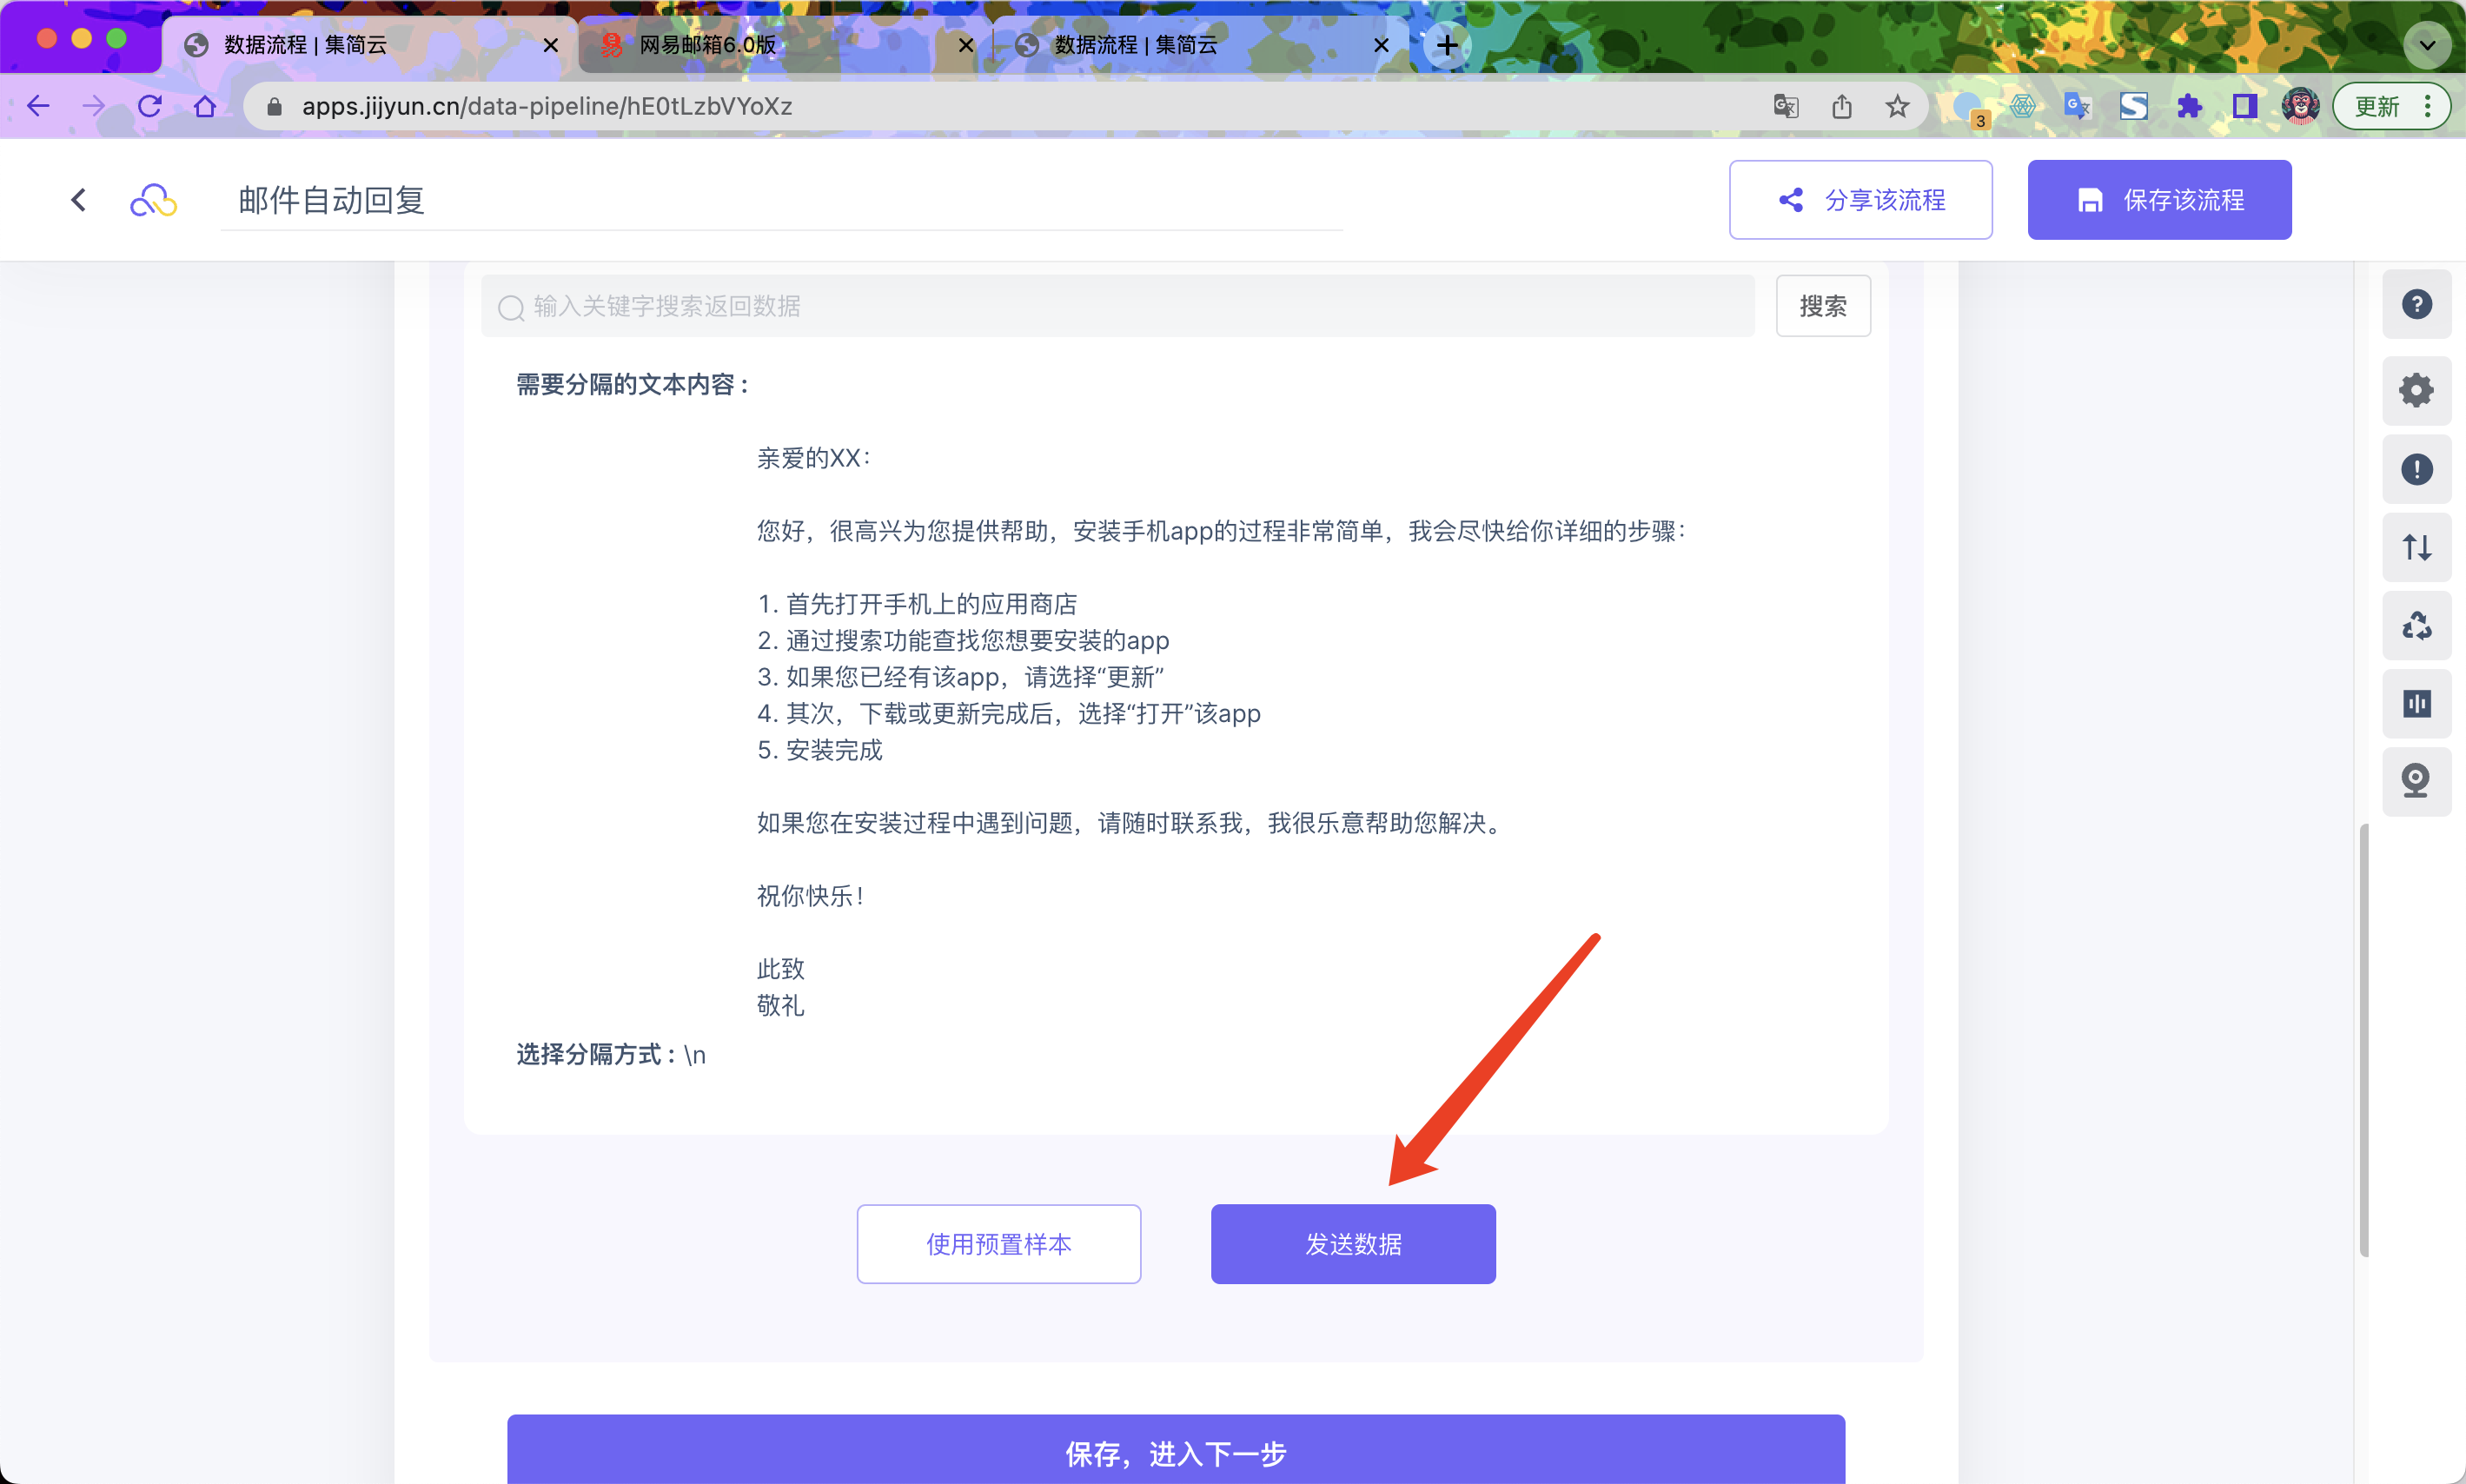The width and height of the screenshot is (2466, 1484).
Task: Open the settings gear sidebar icon
Action: (x=2416, y=390)
